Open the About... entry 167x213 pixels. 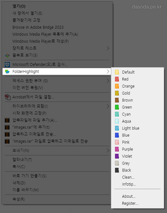[x=129, y=196]
